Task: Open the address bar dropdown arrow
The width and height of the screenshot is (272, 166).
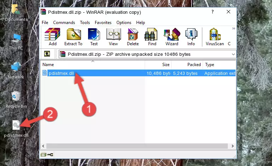Action: pos(233,54)
